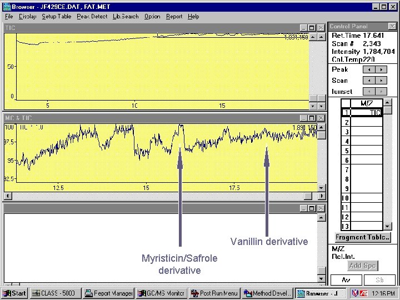Minimize the bottom spectrum window

coord(303,208)
